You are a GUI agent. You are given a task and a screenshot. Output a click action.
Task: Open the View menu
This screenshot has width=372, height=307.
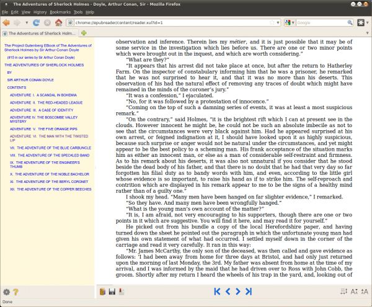point(26,12)
